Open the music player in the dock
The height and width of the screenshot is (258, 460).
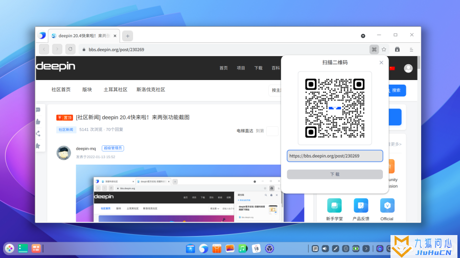tap(243, 249)
